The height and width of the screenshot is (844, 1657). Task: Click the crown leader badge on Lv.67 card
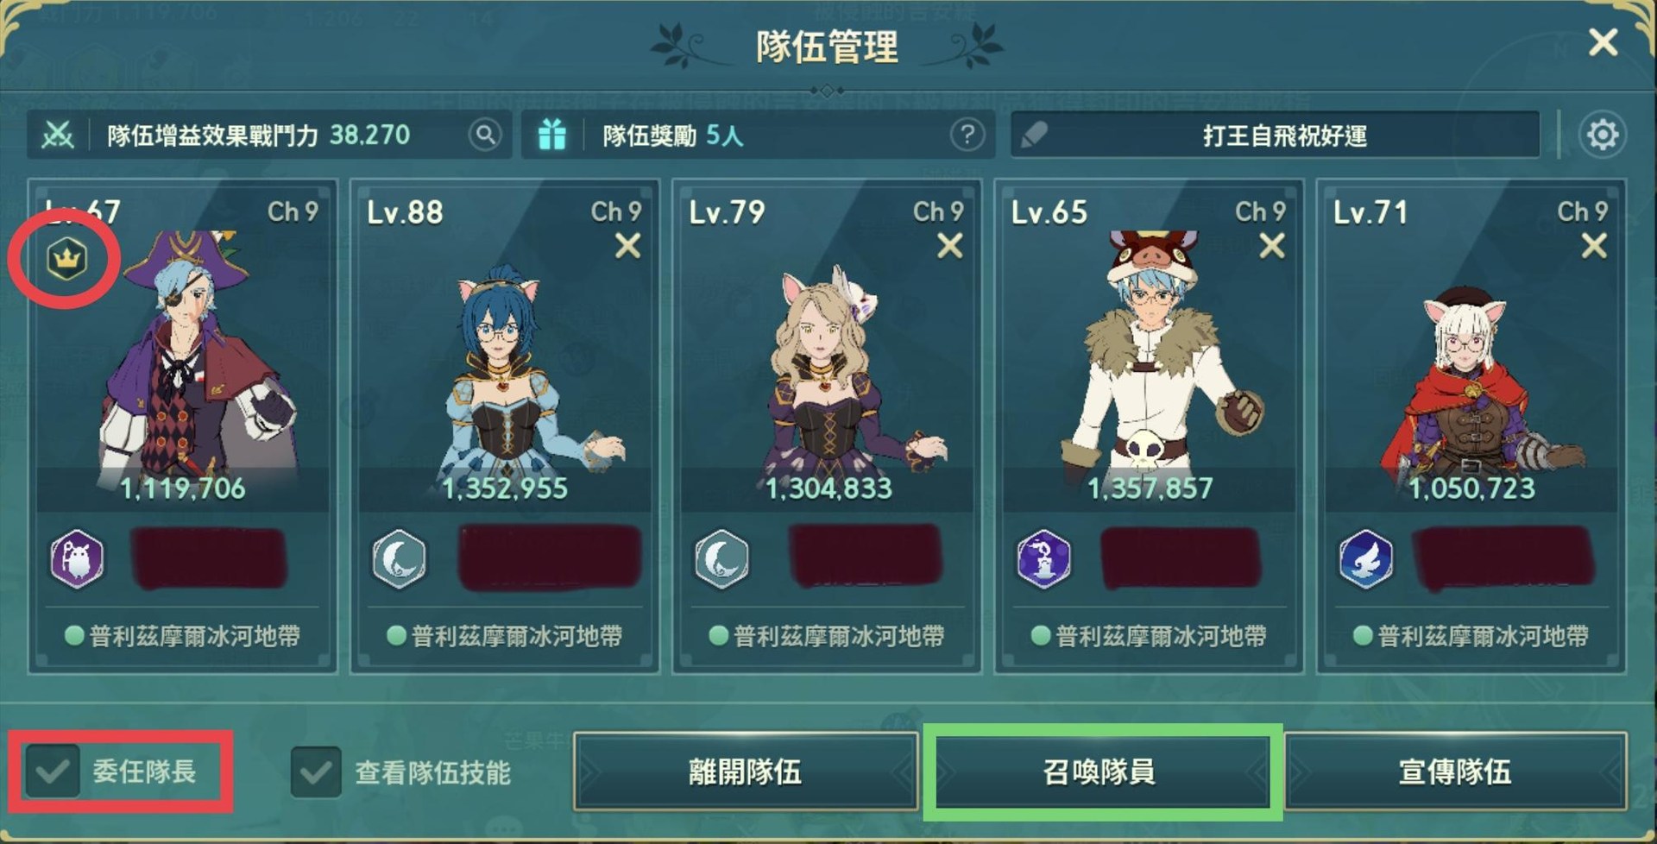coord(67,257)
